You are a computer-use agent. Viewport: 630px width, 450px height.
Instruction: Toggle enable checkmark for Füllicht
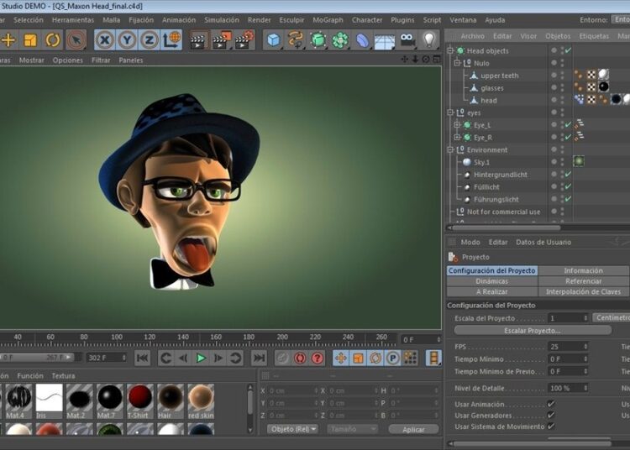tap(568, 186)
